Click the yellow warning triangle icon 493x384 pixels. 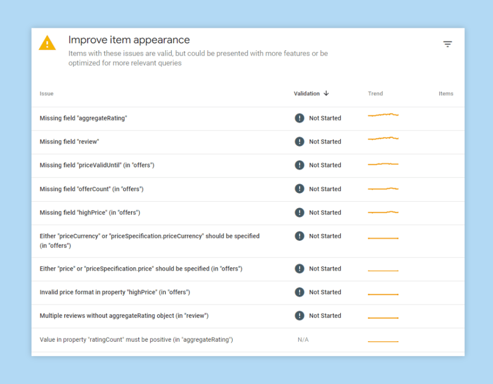click(47, 42)
